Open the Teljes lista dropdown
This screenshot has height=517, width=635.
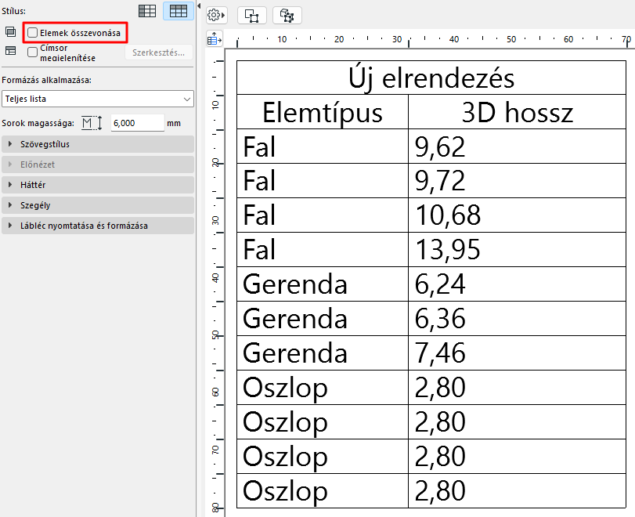(98, 99)
